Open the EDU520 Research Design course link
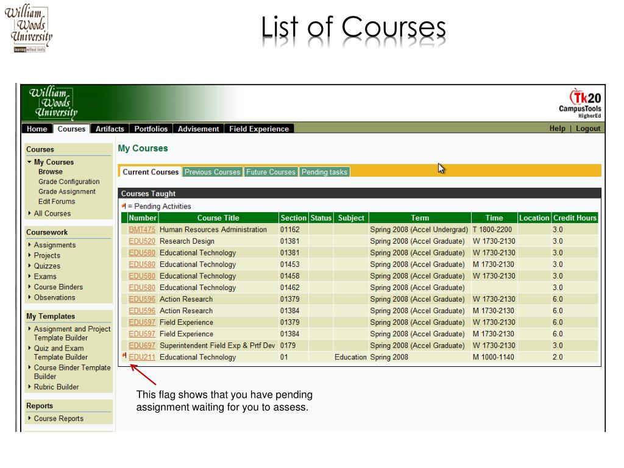Image resolution: width=624 pixels, height=468 pixels. 141,241
